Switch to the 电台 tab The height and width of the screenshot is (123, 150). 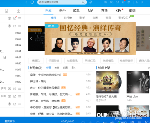(x=62, y=11)
